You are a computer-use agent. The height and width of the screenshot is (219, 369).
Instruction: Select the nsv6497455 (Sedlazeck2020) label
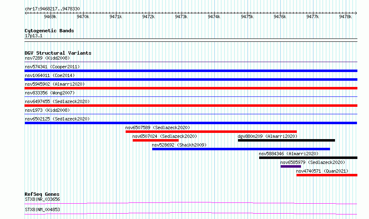tap(57, 101)
